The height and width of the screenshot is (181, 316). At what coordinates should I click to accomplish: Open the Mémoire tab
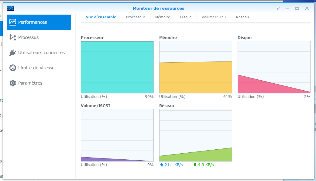pos(163,17)
